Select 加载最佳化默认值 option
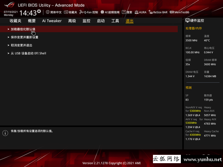Image resolution: width=223 pixels, height=167 pixels. point(89,29)
